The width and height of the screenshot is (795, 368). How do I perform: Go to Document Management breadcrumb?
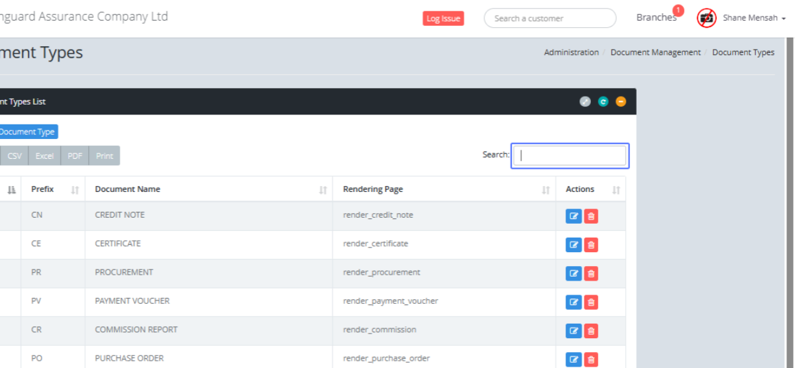click(x=655, y=52)
